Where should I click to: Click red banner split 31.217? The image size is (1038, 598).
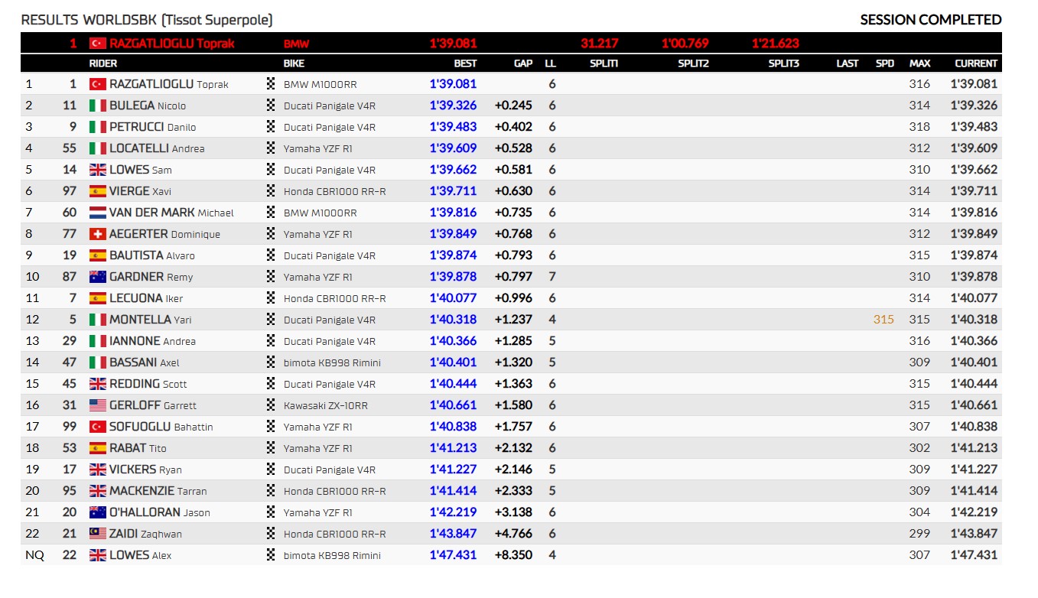(x=600, y=44)
